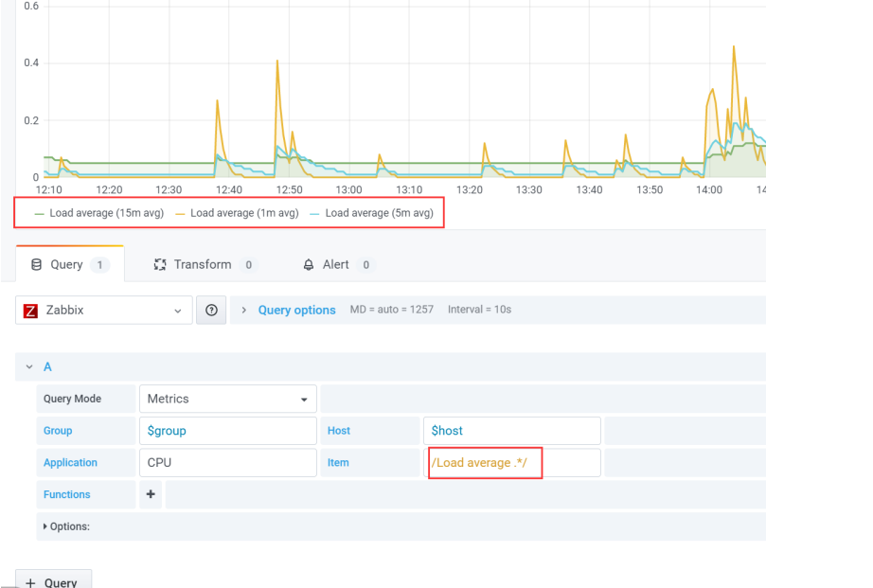Click the green 15m avg legend color swatch
This screenshot has height=588, width=873.
click(39, 214)
